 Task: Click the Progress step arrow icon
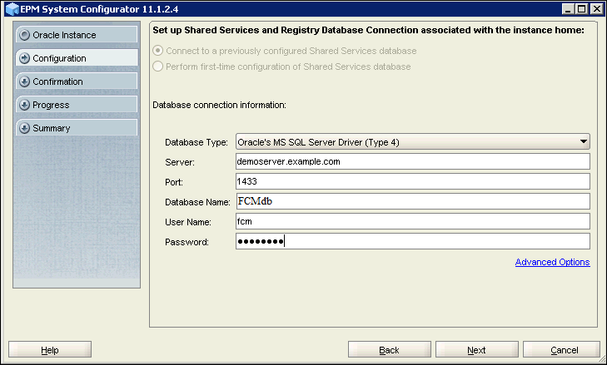(24, 106)
